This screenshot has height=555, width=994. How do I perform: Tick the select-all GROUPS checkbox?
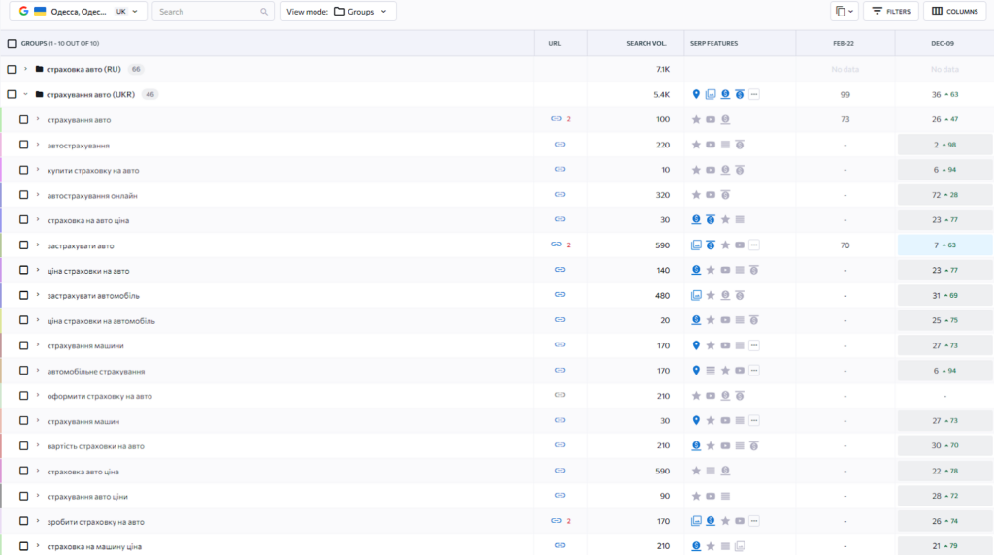12,44
